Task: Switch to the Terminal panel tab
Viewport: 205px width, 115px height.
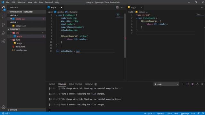Action: pos(62,84)
